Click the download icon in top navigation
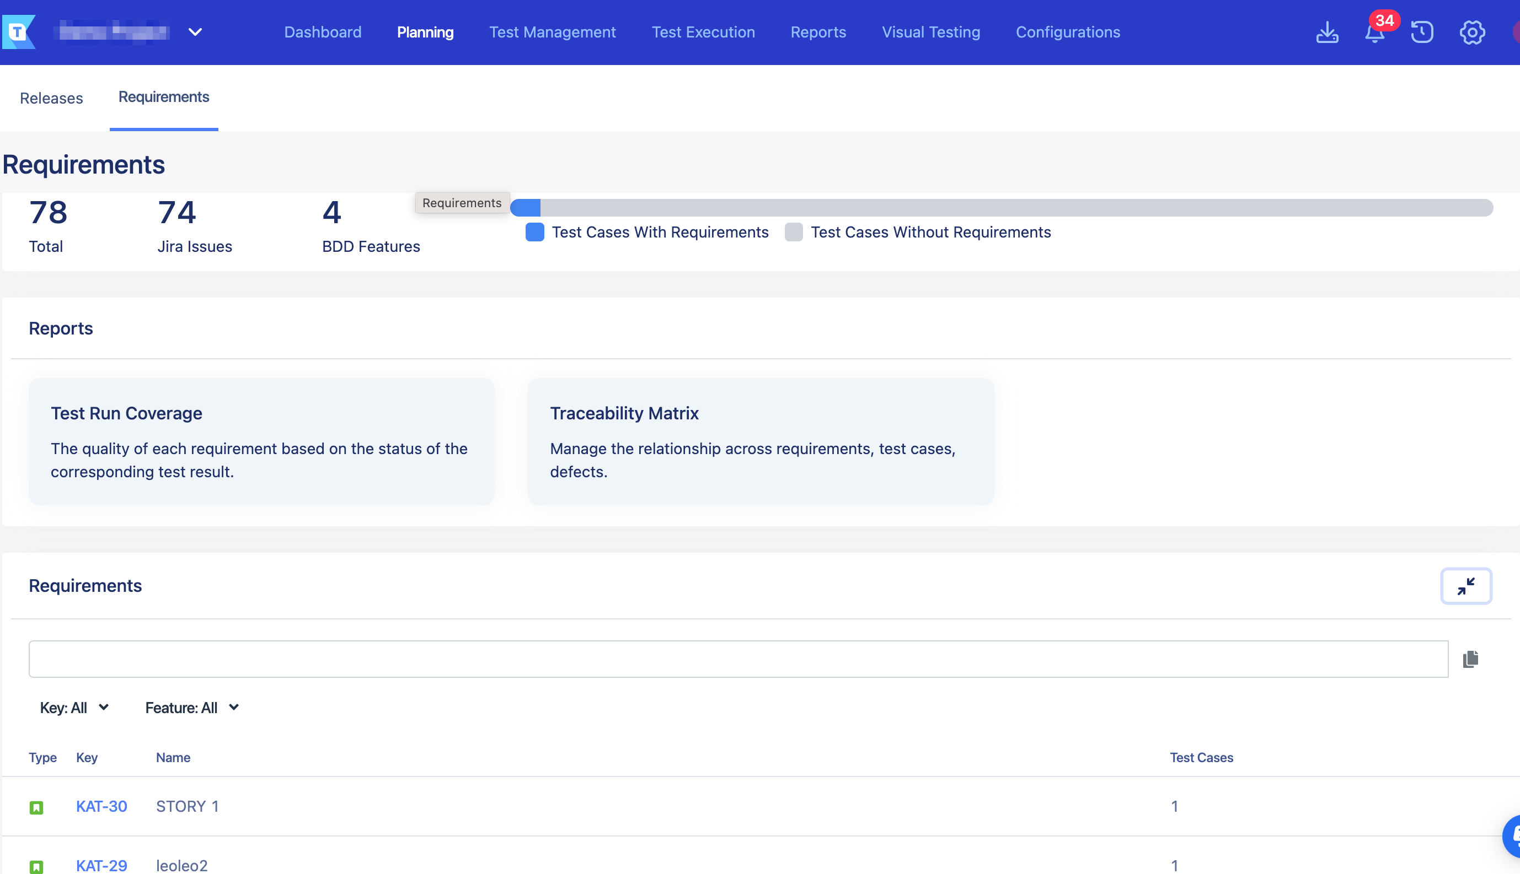Screen dimensions: 1520x874 click(x=1327, y=31)
